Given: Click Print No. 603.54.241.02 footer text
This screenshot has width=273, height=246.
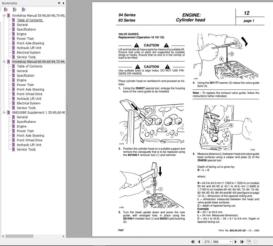Looking at the screenshot, I should 239,231.
